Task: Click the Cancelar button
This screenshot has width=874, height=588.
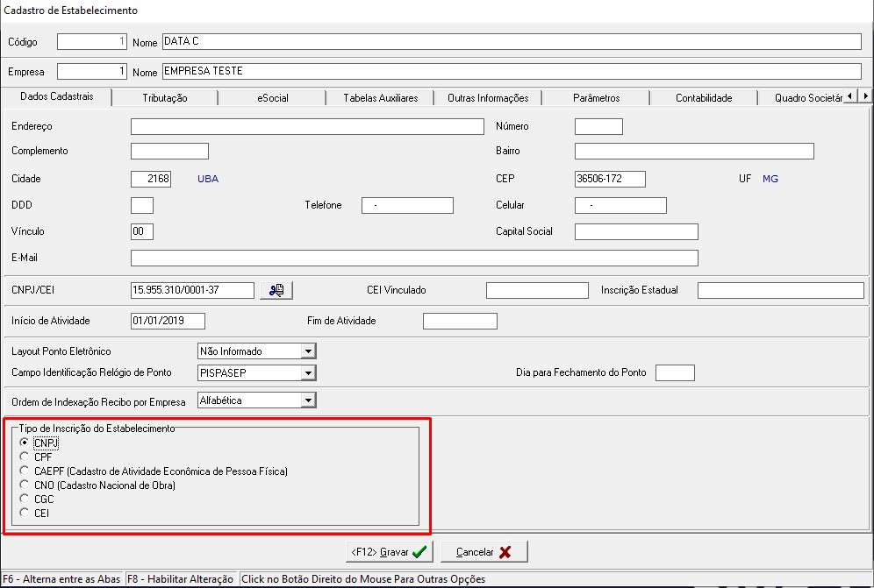Action: [x=484, y=552]
